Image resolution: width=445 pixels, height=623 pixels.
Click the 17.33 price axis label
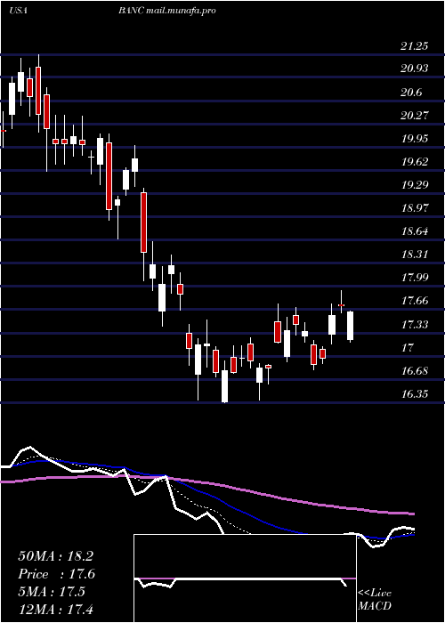415,325
